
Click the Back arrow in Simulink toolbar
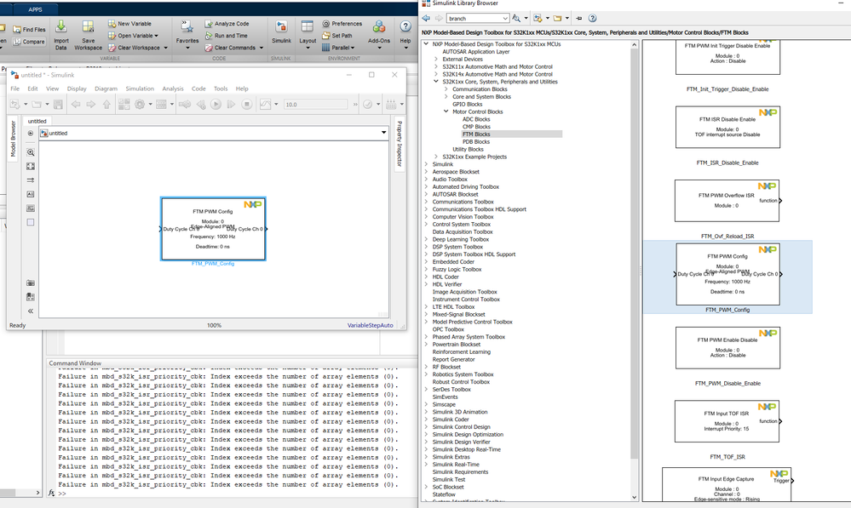(x=76, y=104)
